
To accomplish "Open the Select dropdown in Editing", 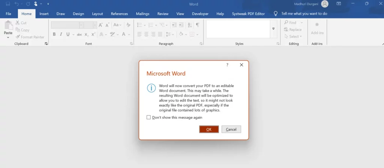I will 293,36.
